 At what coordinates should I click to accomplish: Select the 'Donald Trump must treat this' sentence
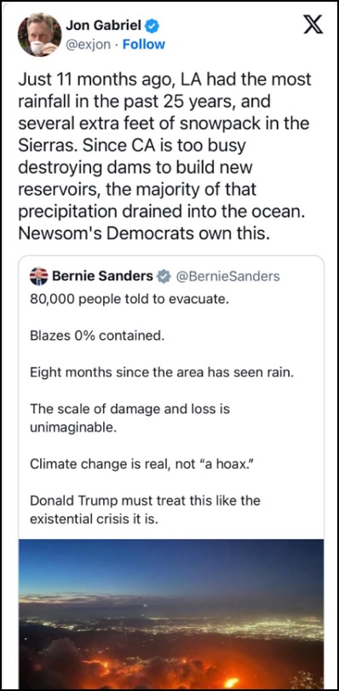click(x=145, y=510)
